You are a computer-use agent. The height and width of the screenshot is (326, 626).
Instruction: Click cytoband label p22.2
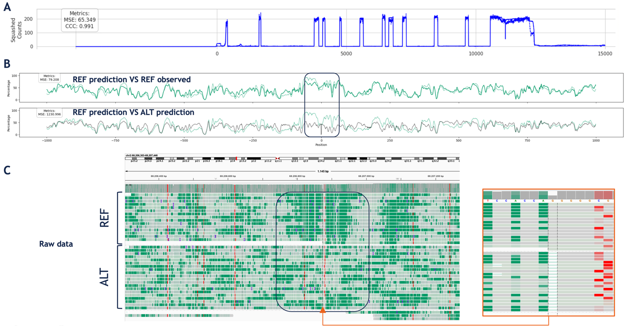(186, 161)
